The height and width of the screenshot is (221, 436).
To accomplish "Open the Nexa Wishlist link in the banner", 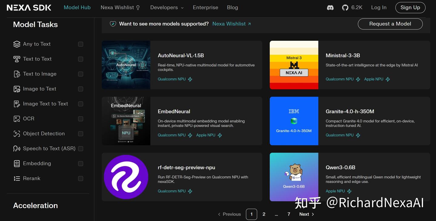I will (229, 24).
